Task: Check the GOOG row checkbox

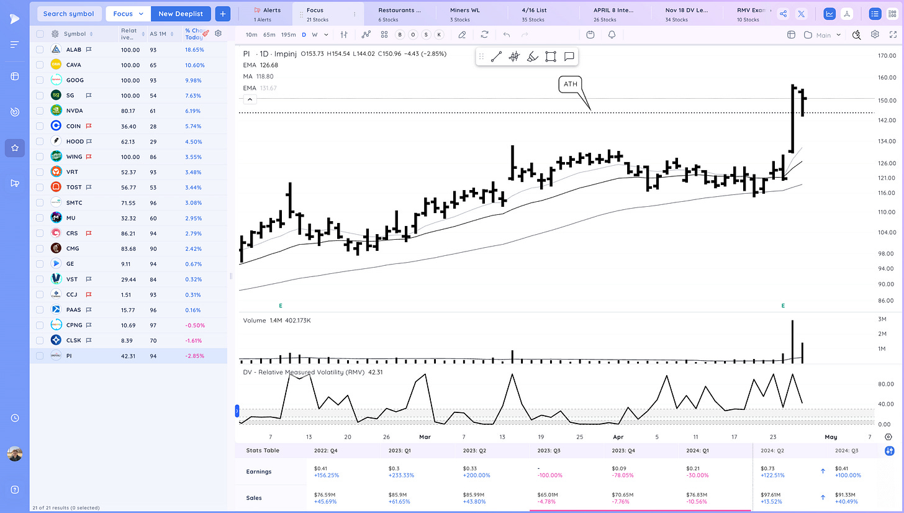Action: [40, 80]
